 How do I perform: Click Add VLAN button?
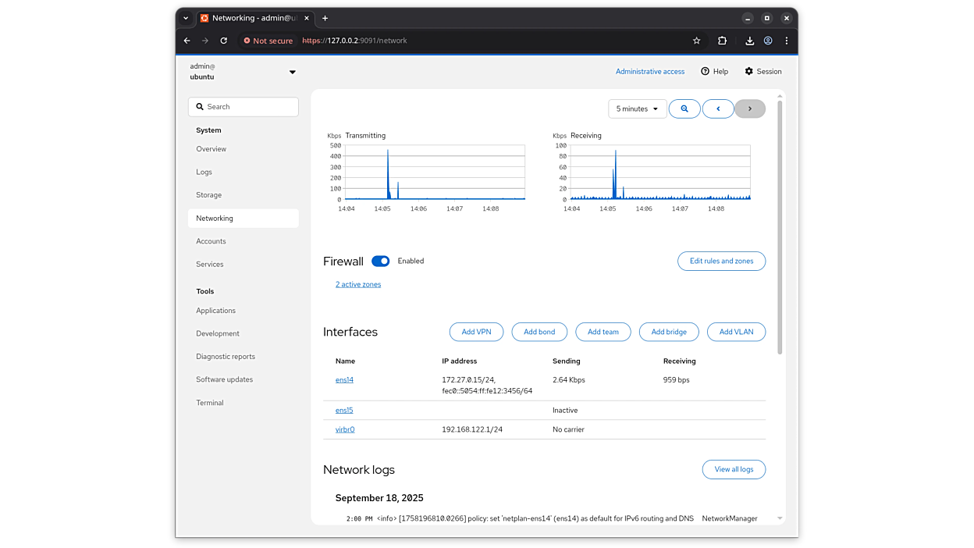point(736,332)
